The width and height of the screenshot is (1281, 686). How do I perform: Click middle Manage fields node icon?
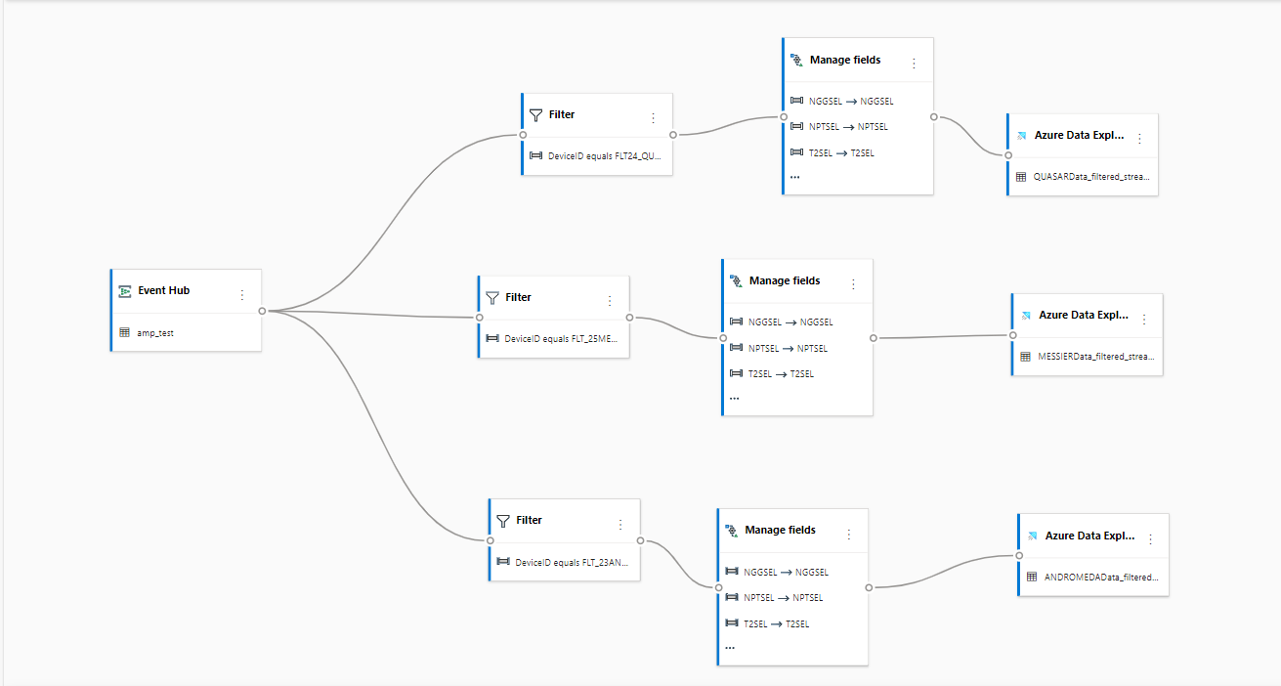pyautogui.click(x=736, y=280)
